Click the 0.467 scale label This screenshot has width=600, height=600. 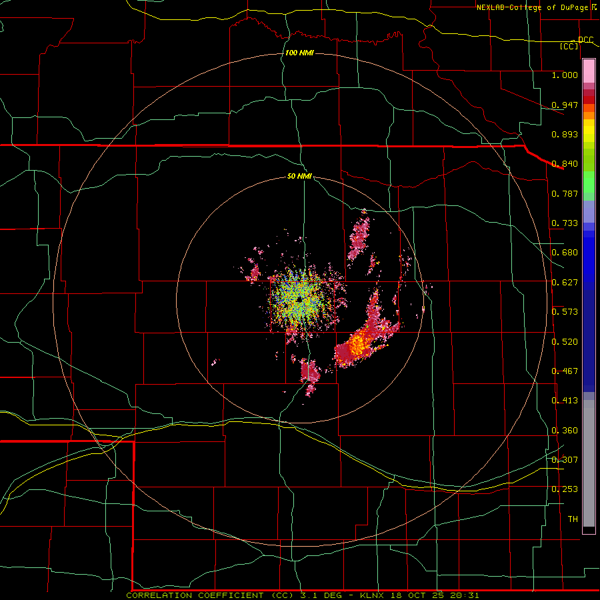pyautogui.click(x=565, y=371)
